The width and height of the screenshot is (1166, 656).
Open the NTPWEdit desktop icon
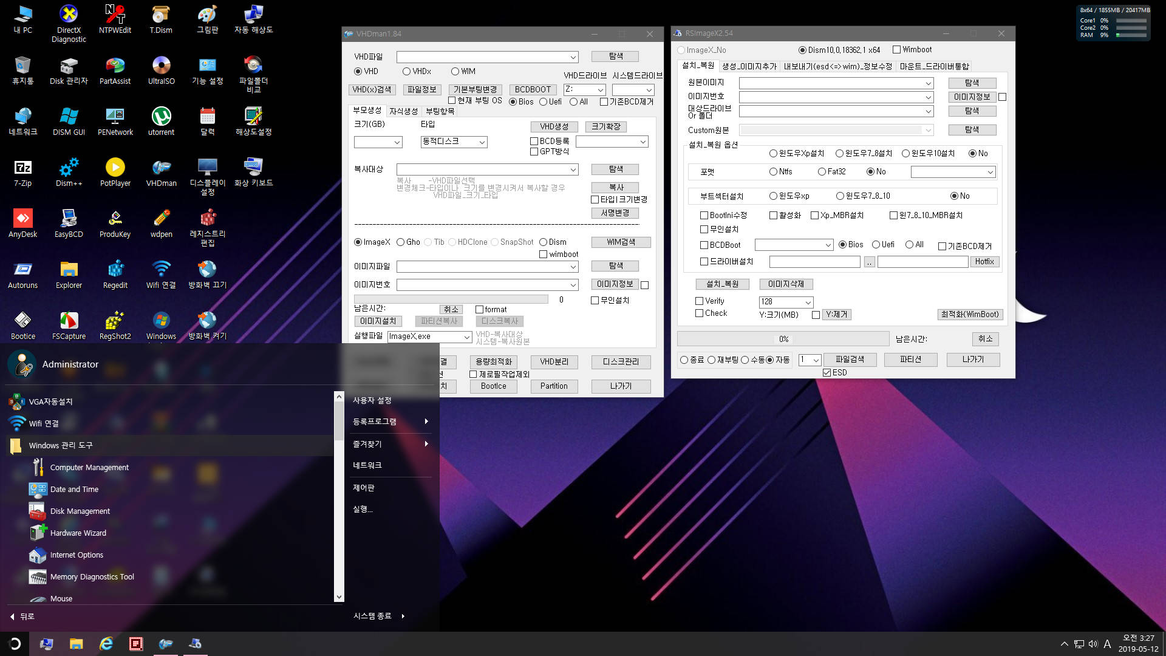click(x=115, y=19)
